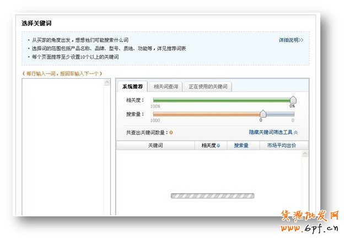Click the 关键词 column header
Screen dimensions: 344x240
(155, 145)
